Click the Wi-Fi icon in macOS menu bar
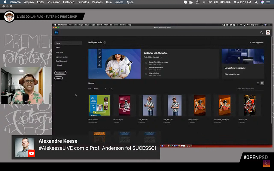The width and height of the screenshot is (274, 171). pyautogui.click(x=209, y=2)
